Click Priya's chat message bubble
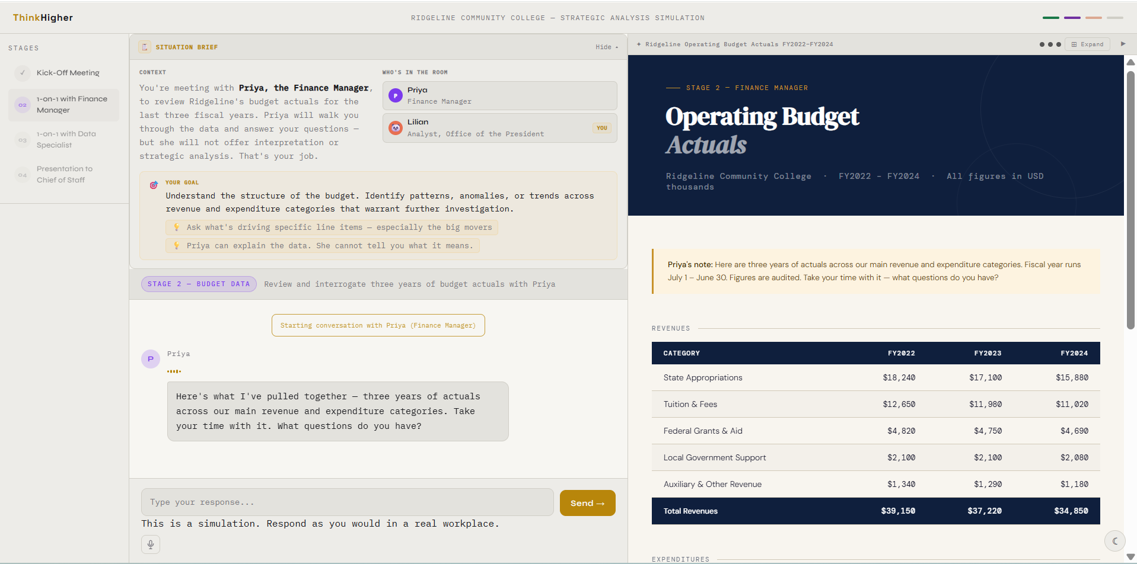 tap(337, 411)
